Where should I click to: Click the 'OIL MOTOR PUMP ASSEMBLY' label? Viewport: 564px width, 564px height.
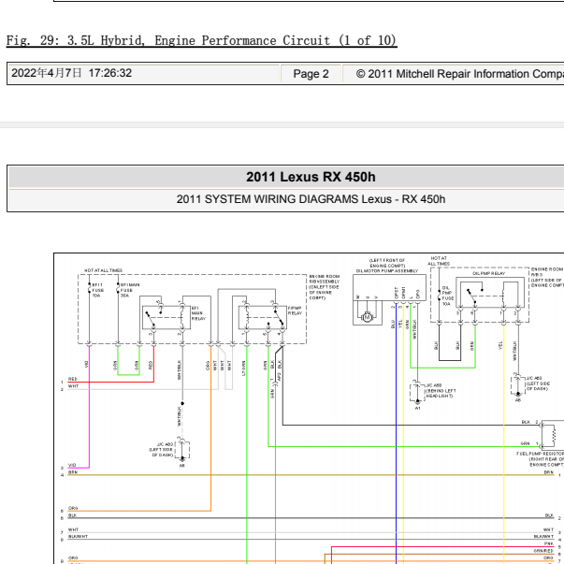(x=387, y=271)
